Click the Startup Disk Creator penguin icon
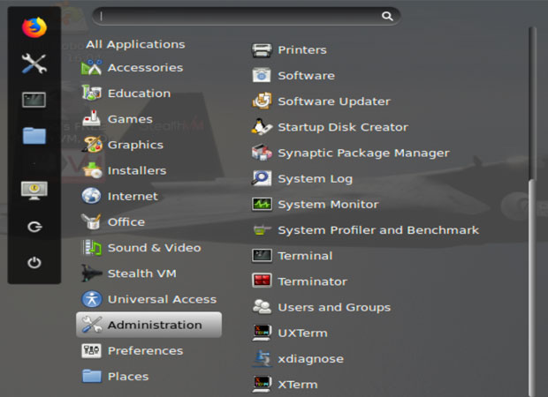 click(262, 127)
